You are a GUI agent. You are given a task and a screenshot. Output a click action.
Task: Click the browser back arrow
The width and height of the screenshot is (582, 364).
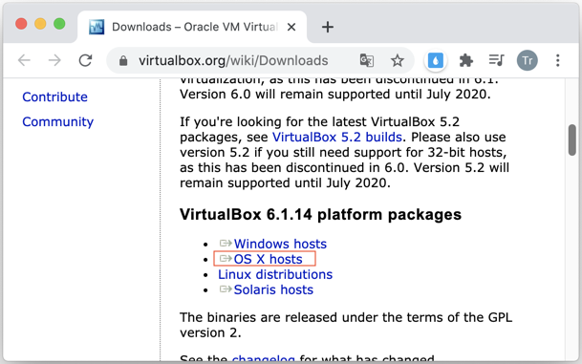pos(24,60)
